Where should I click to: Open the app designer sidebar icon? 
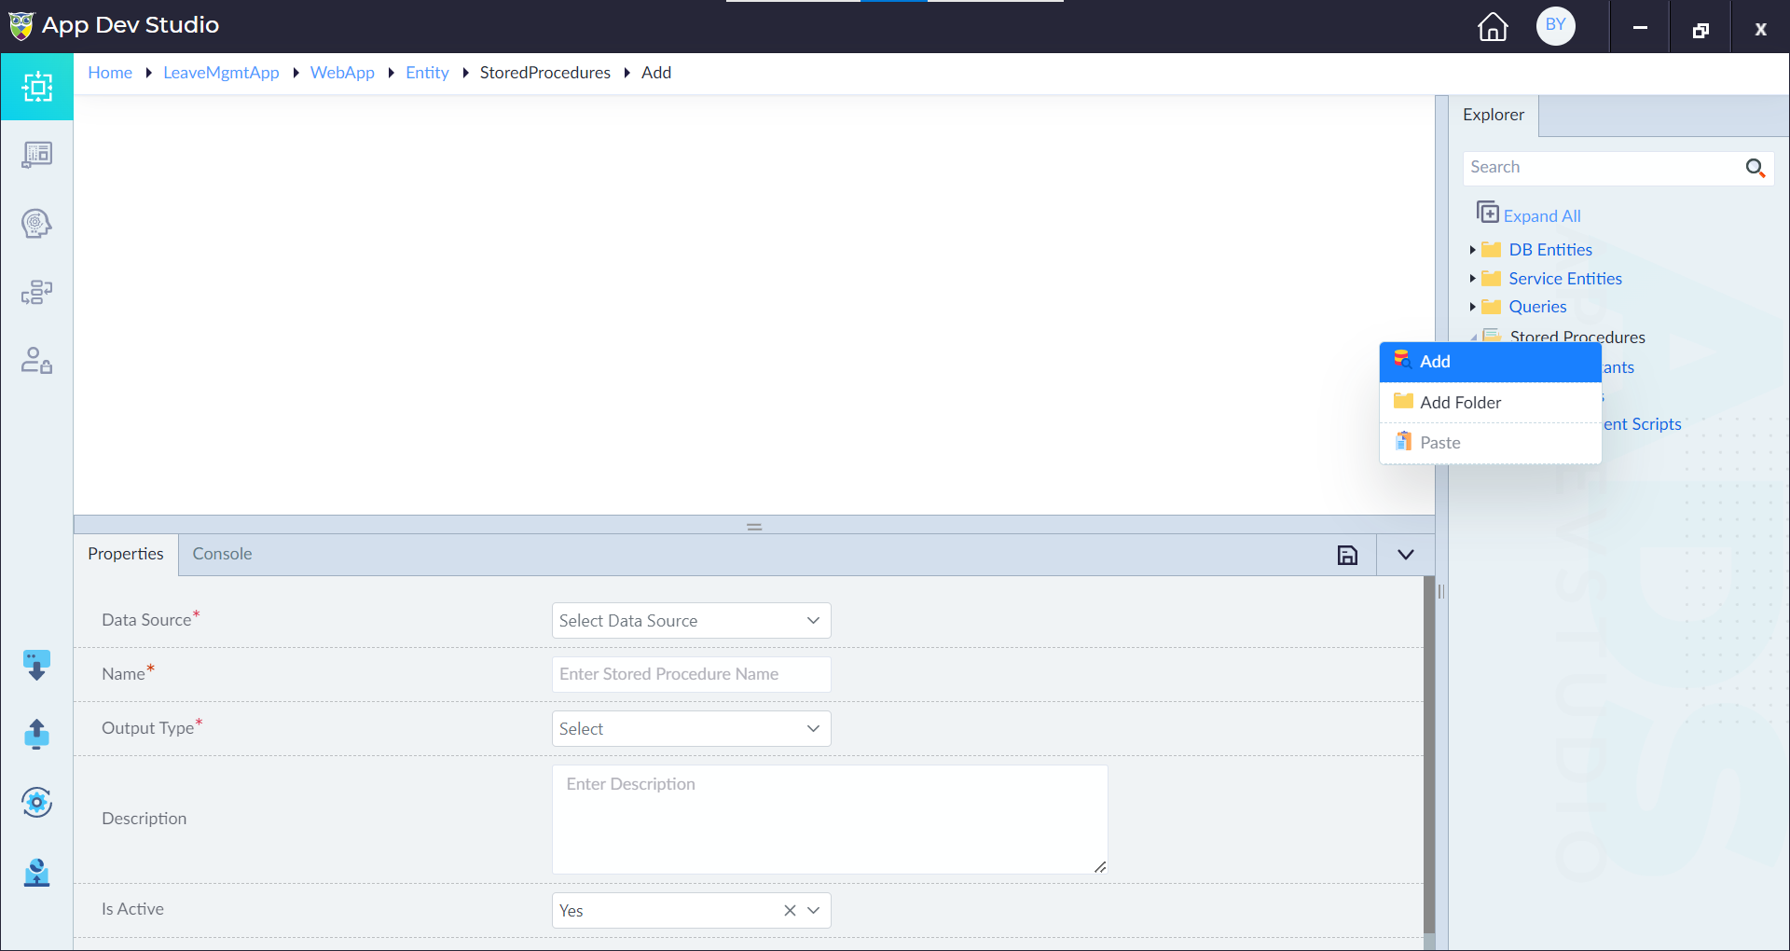click(37, 87)
